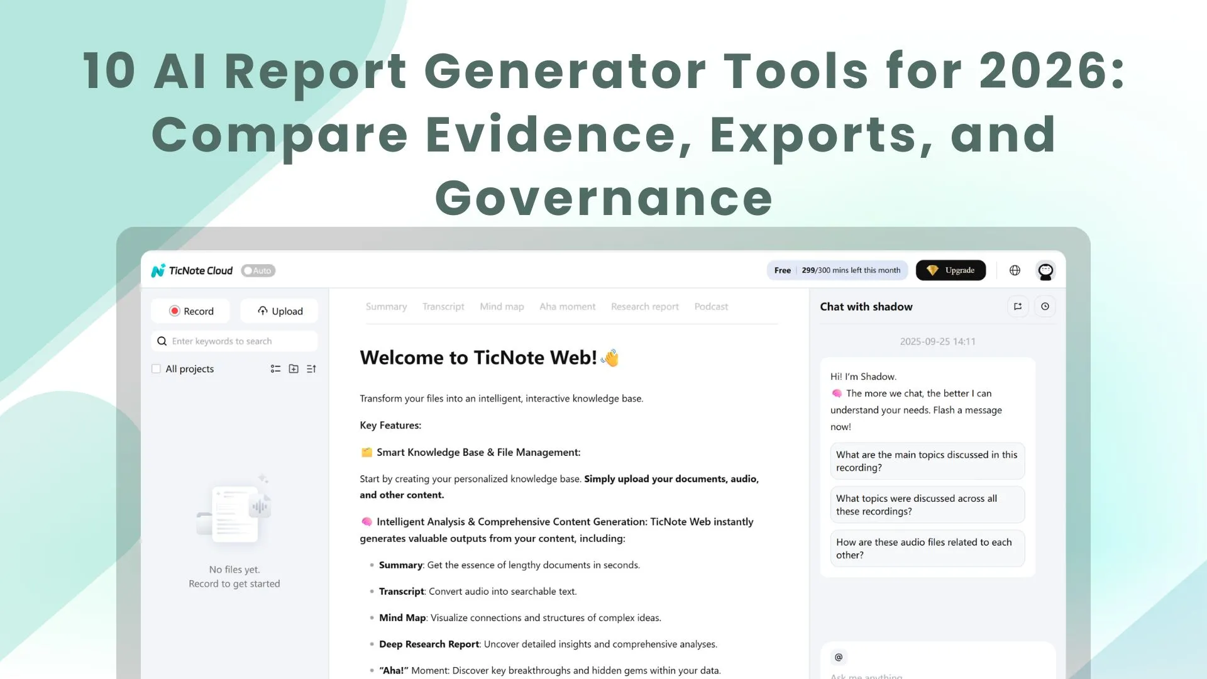This screenshot has height=679, width=1207.
Task: Select 'What are the main topics' suggestion
Action: (927, 461)
